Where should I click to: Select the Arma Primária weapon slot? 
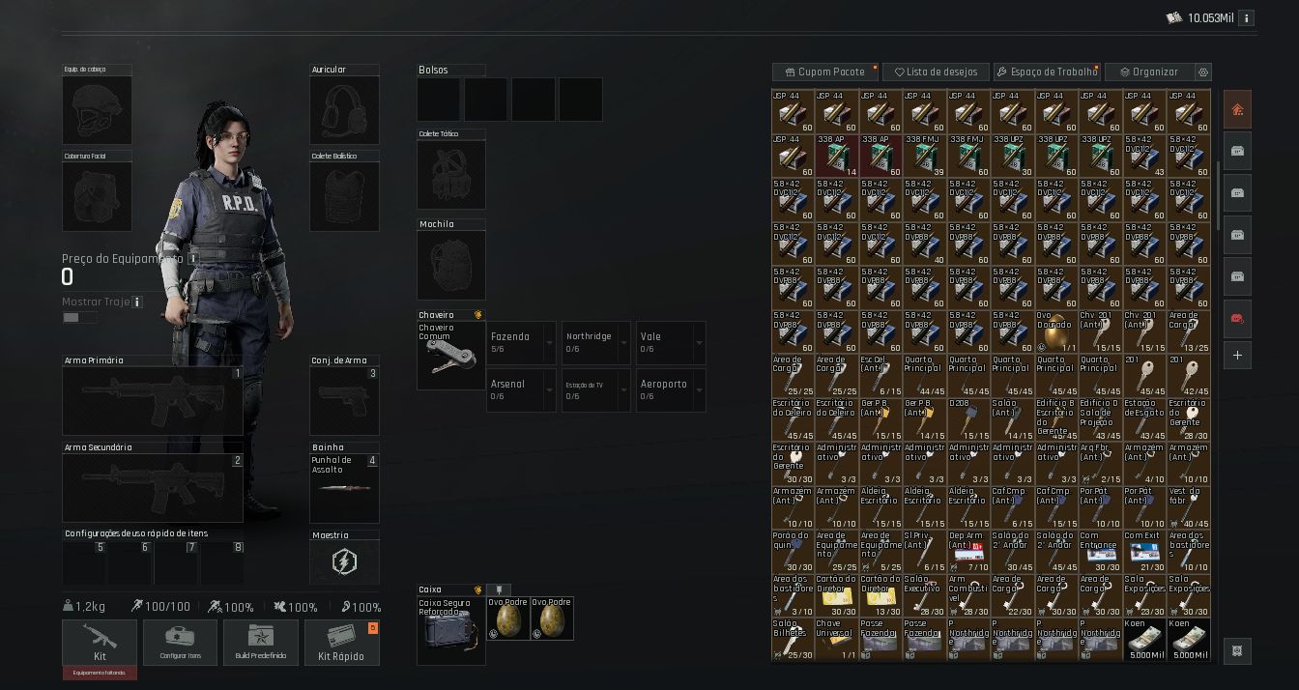point(153,401)
